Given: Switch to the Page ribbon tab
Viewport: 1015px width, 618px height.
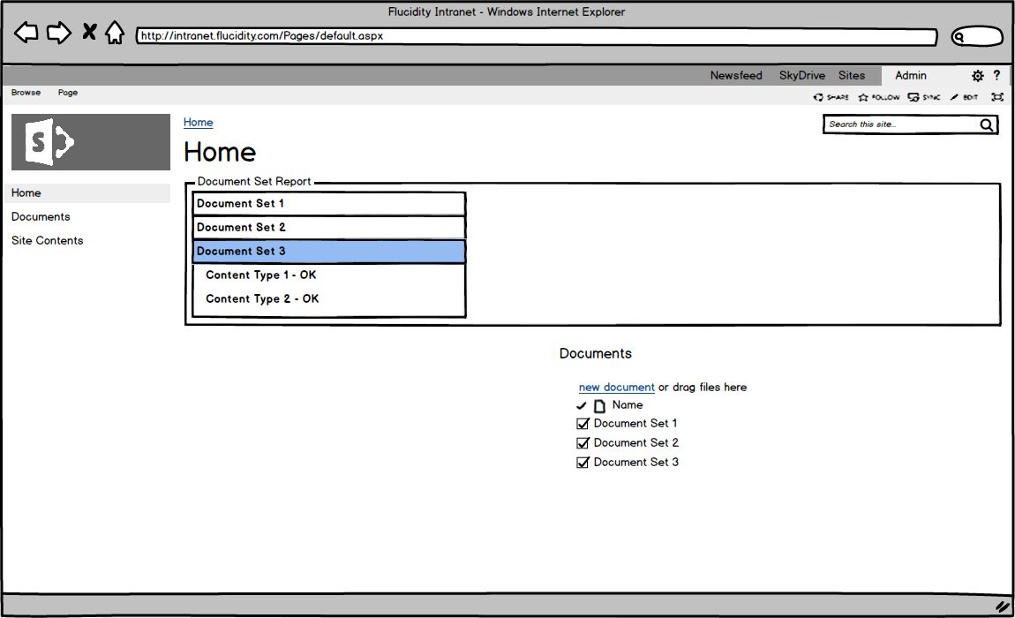Looking at the screenshot, I should (x=68, y=93).
